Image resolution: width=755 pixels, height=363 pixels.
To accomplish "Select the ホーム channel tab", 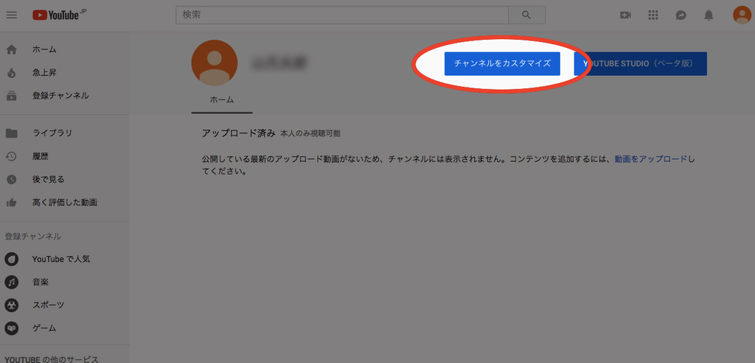I will pos(222,100).
